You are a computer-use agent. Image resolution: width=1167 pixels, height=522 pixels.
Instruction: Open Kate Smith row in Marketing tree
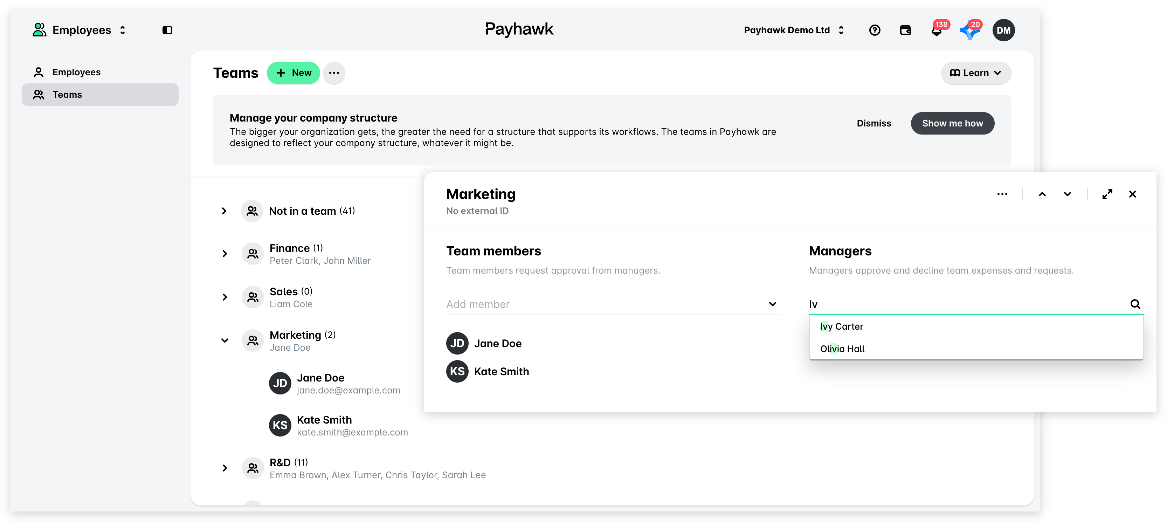[x=338, y=426]
